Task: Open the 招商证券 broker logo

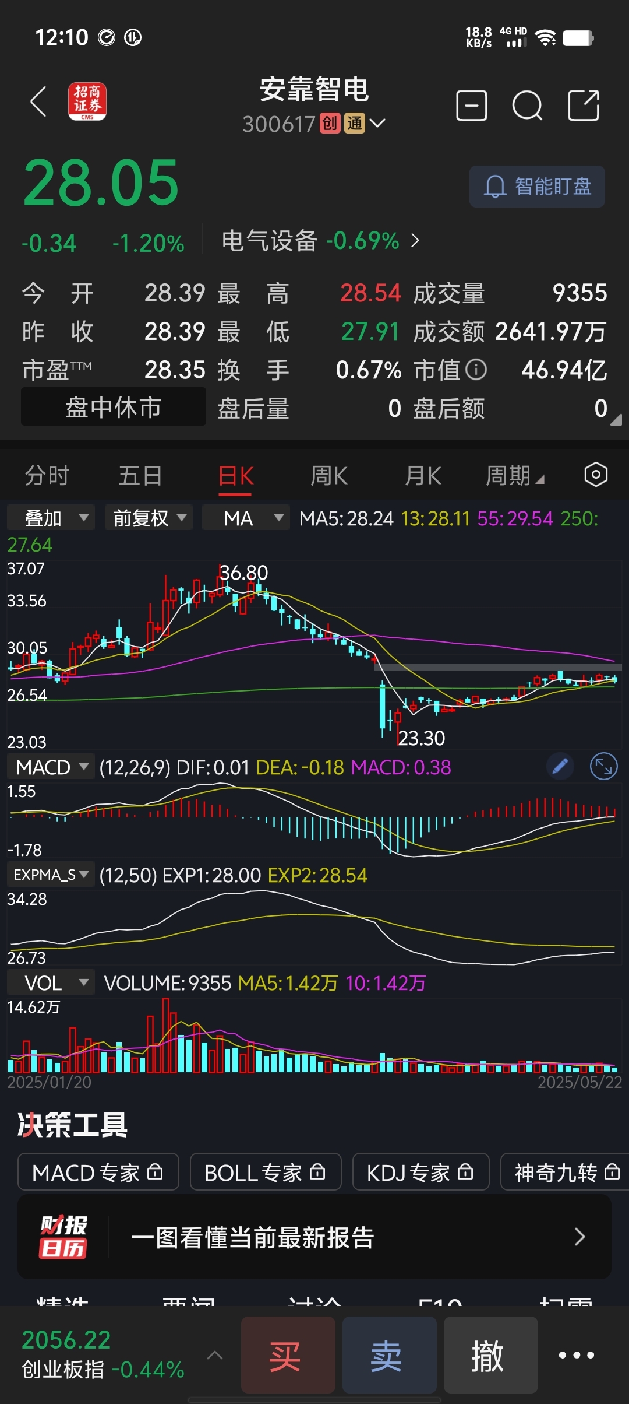Action: [87, 101]
